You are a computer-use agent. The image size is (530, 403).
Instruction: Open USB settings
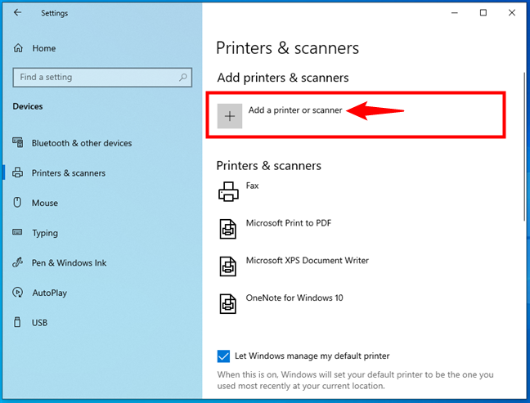[x=39, y=323]
